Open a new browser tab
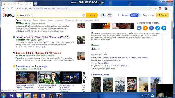 click(x=36, y=4)
